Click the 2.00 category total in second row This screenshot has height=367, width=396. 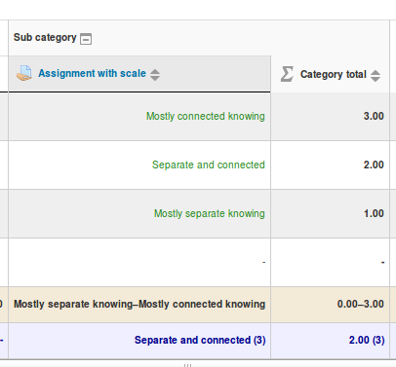[x=330, y=165]
